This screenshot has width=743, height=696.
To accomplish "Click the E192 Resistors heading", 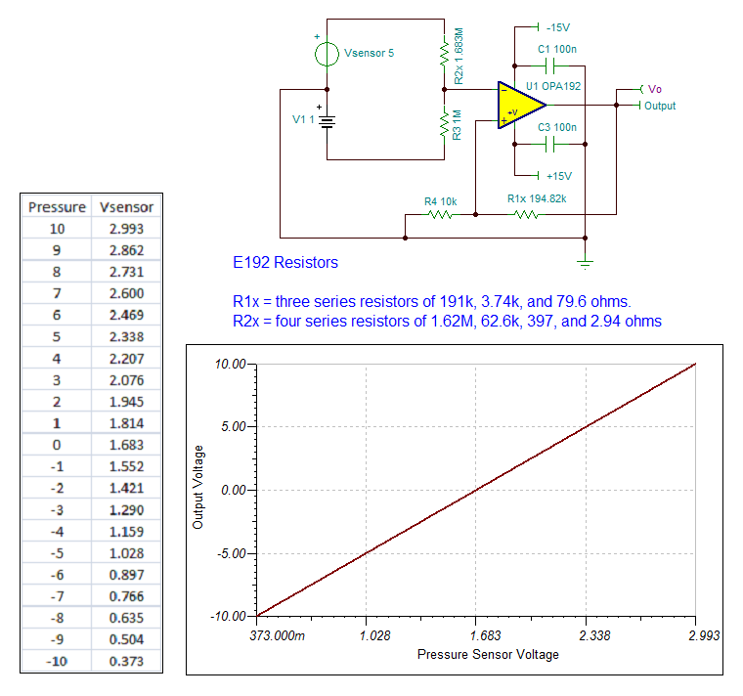I will click(285, 263).
